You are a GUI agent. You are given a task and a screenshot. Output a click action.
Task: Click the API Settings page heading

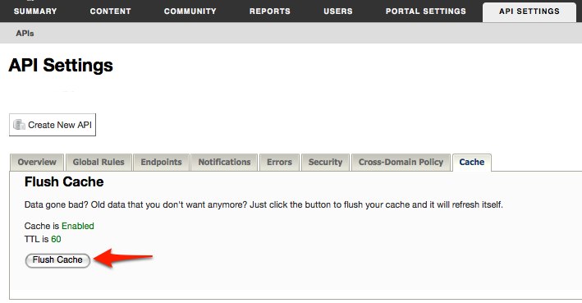tap(61, 66)
